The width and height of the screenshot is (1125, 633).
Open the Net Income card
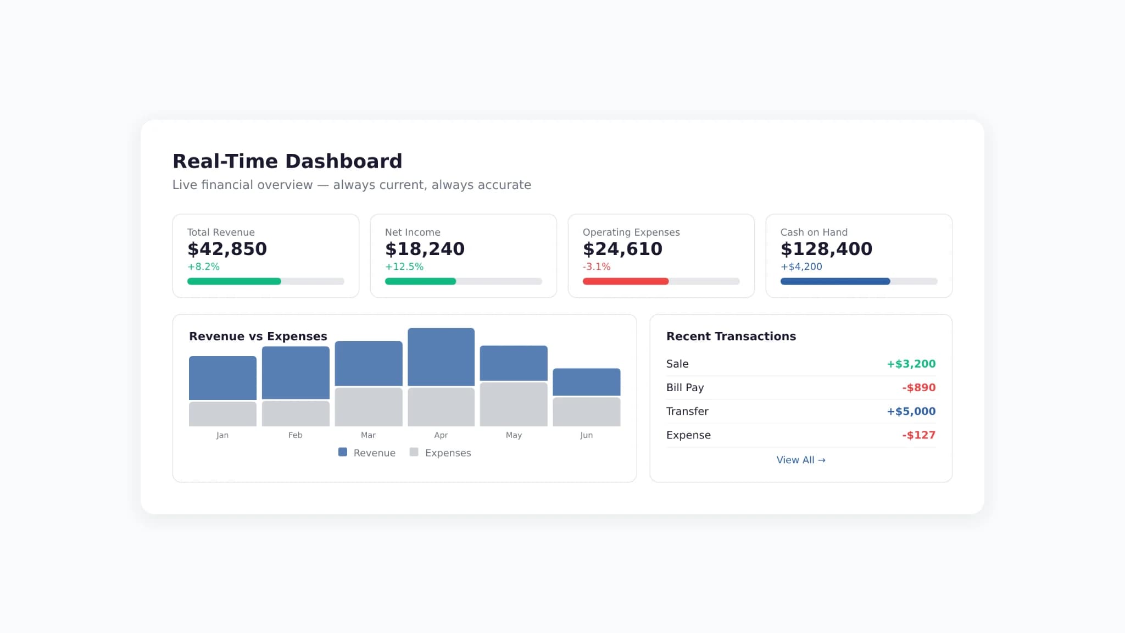click(x=464, y=256)
